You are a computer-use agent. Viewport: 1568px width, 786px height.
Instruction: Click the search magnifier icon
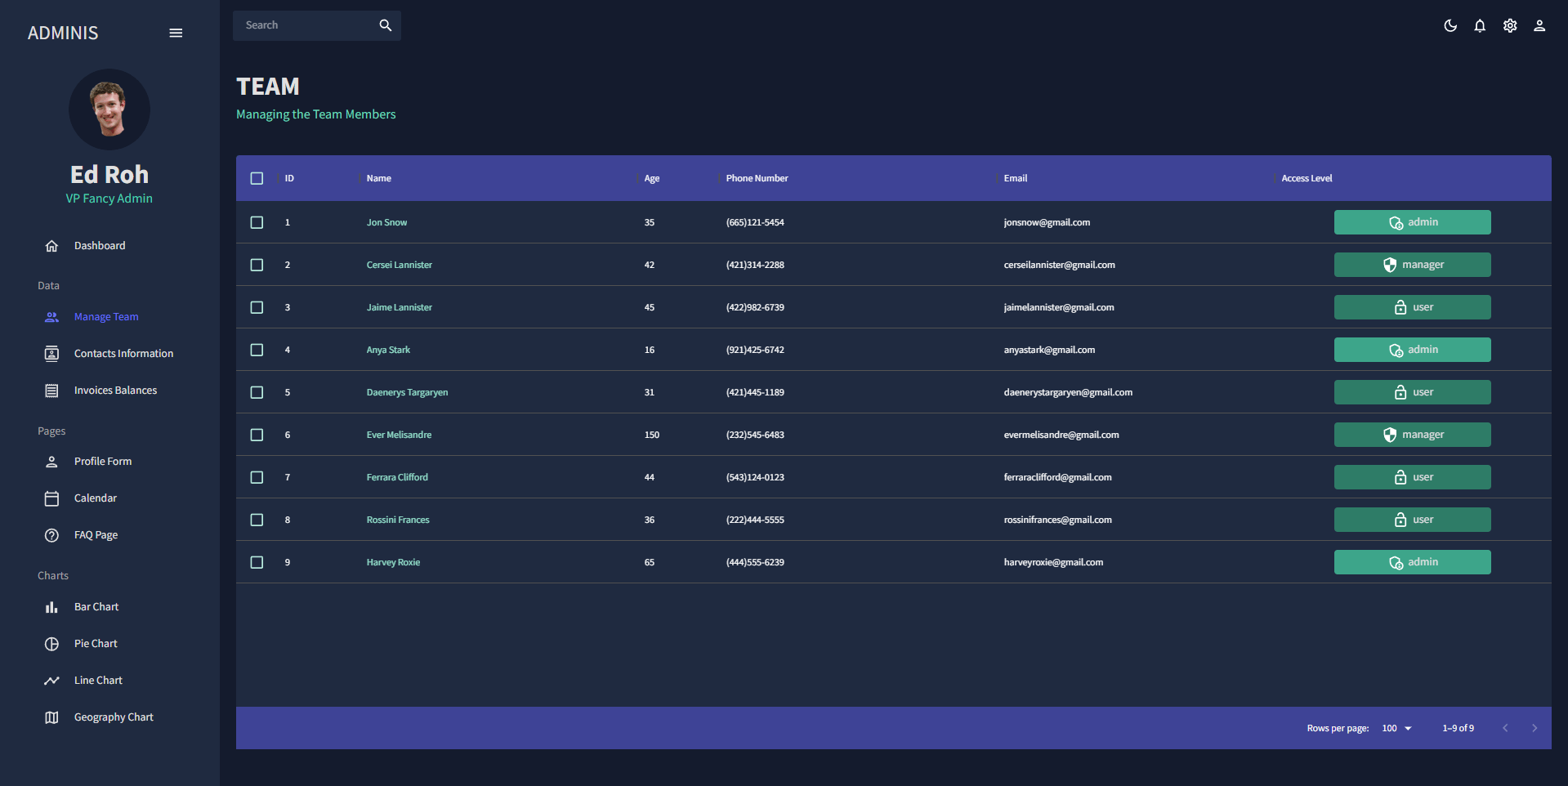coord(385,25)
